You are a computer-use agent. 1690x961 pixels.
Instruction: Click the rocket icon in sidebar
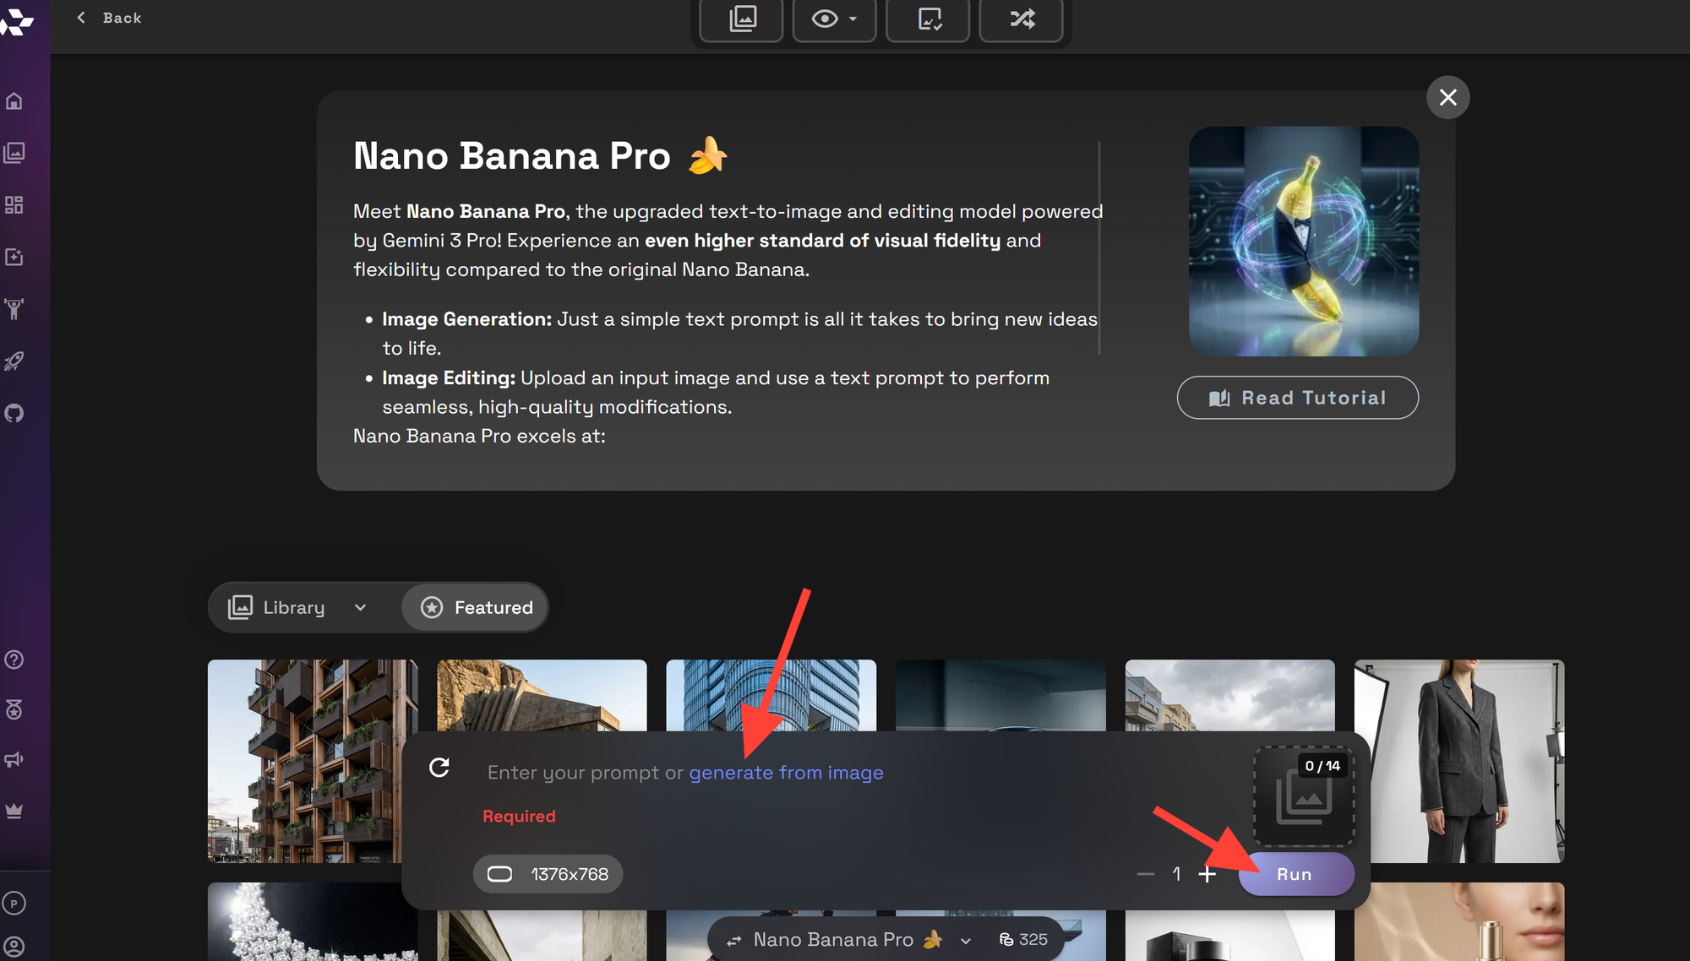[14, 361]
